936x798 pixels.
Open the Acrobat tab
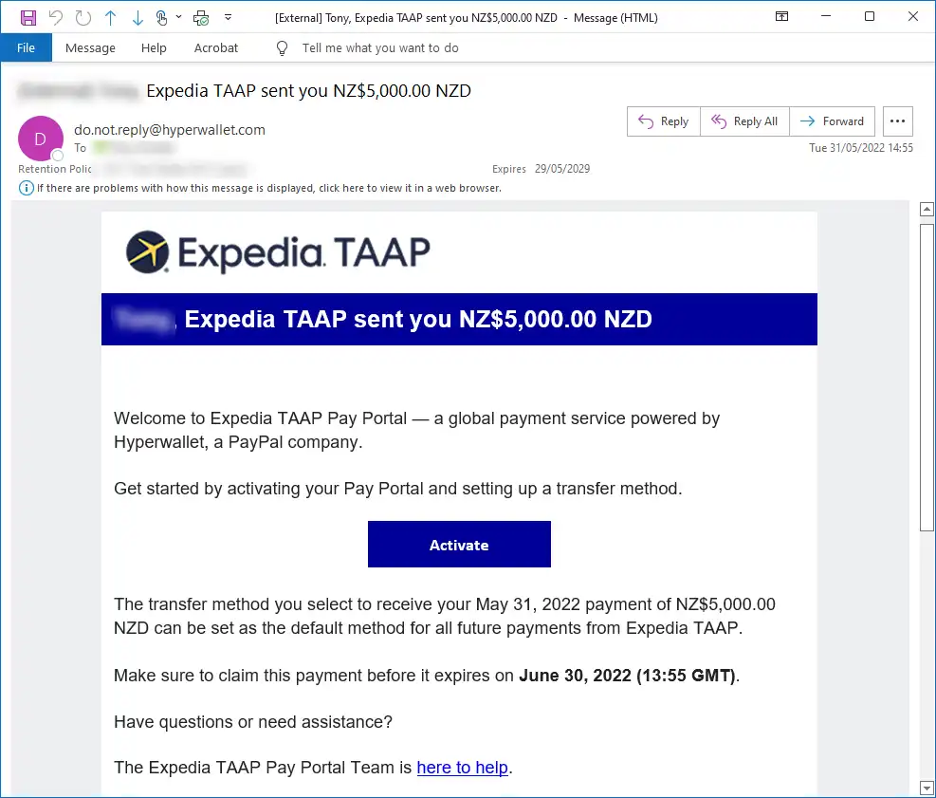click(215, 47)
